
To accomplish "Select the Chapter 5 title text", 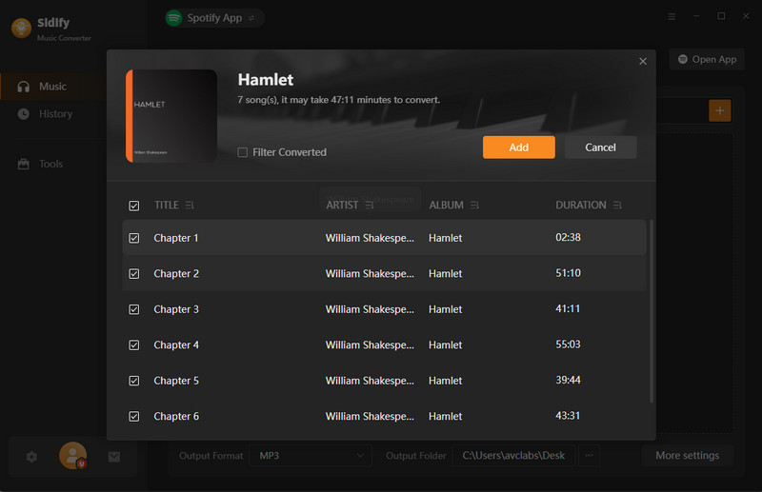I will (x=176, y=381).
